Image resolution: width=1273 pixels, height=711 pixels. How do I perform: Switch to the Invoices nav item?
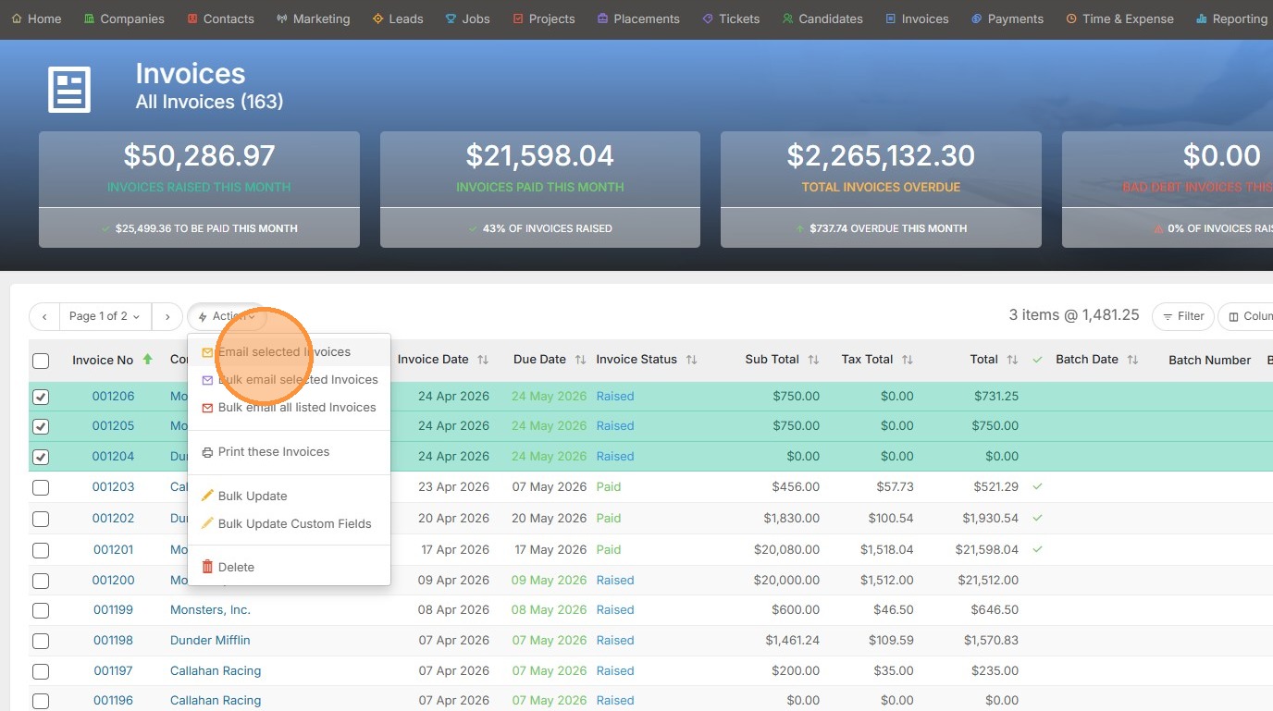917,18
